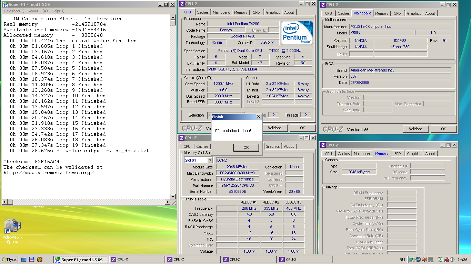Click Validate in the Mainboard CPU-Z window
This screenshot has width=471, height=264.
click(x=415, y=129)
